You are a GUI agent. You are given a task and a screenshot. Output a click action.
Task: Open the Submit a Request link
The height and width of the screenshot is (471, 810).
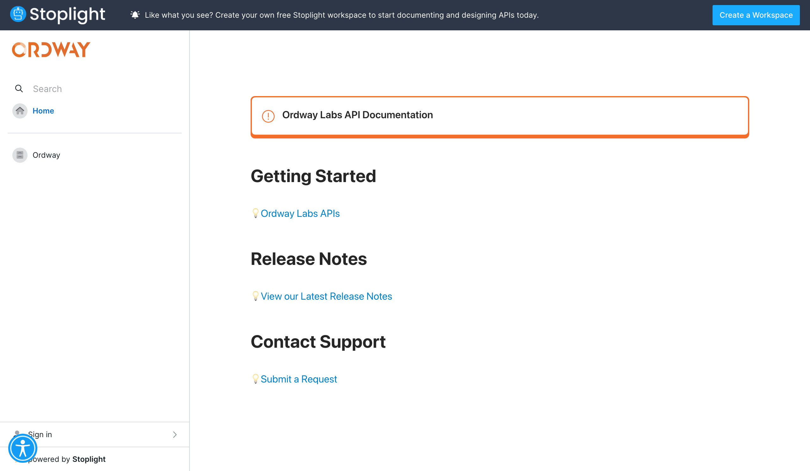(x=299, y=379)
